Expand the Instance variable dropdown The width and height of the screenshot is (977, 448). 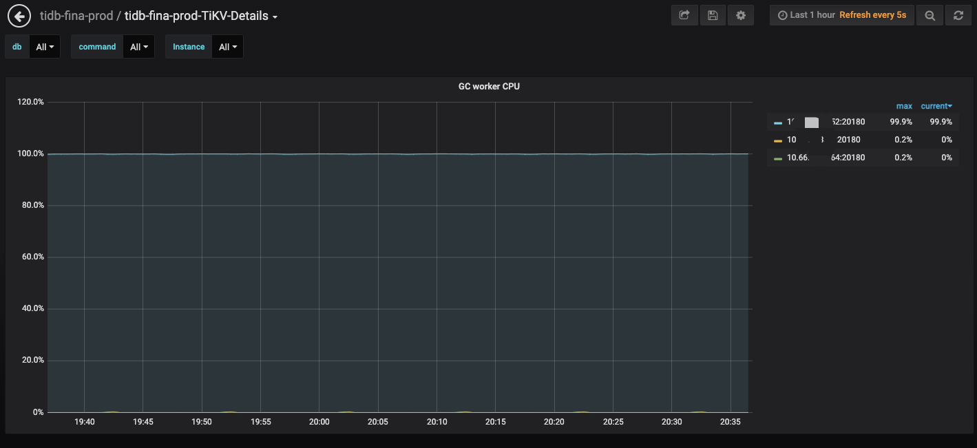(227, 47)
